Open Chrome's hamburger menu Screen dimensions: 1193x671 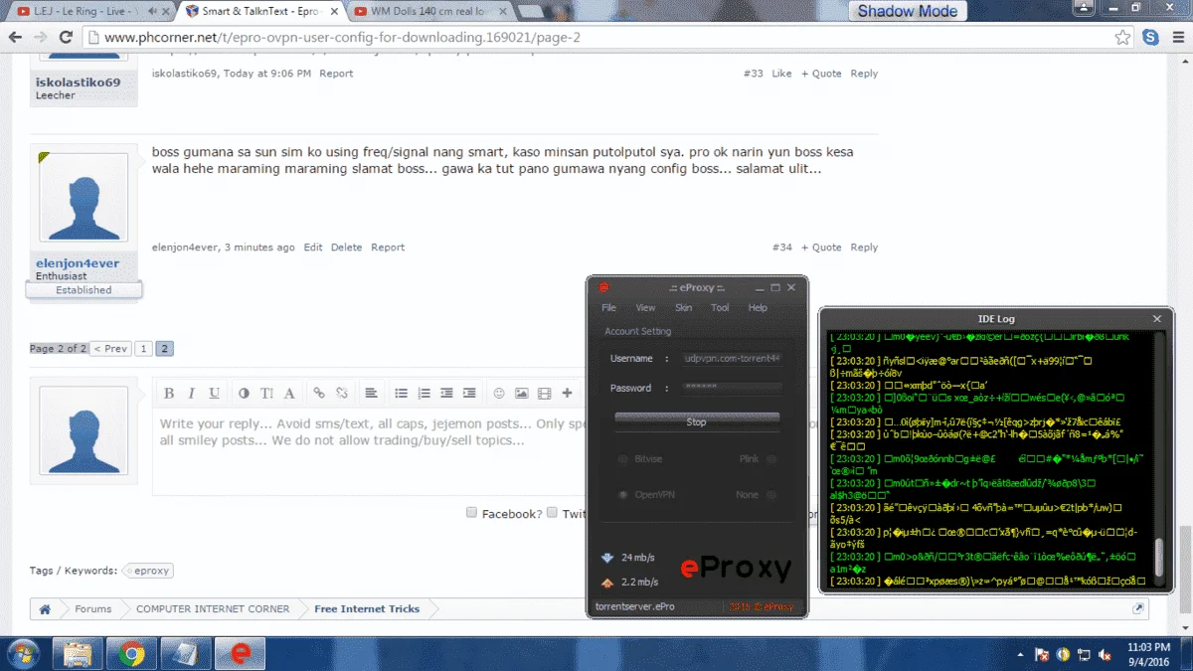point(1177,38)
